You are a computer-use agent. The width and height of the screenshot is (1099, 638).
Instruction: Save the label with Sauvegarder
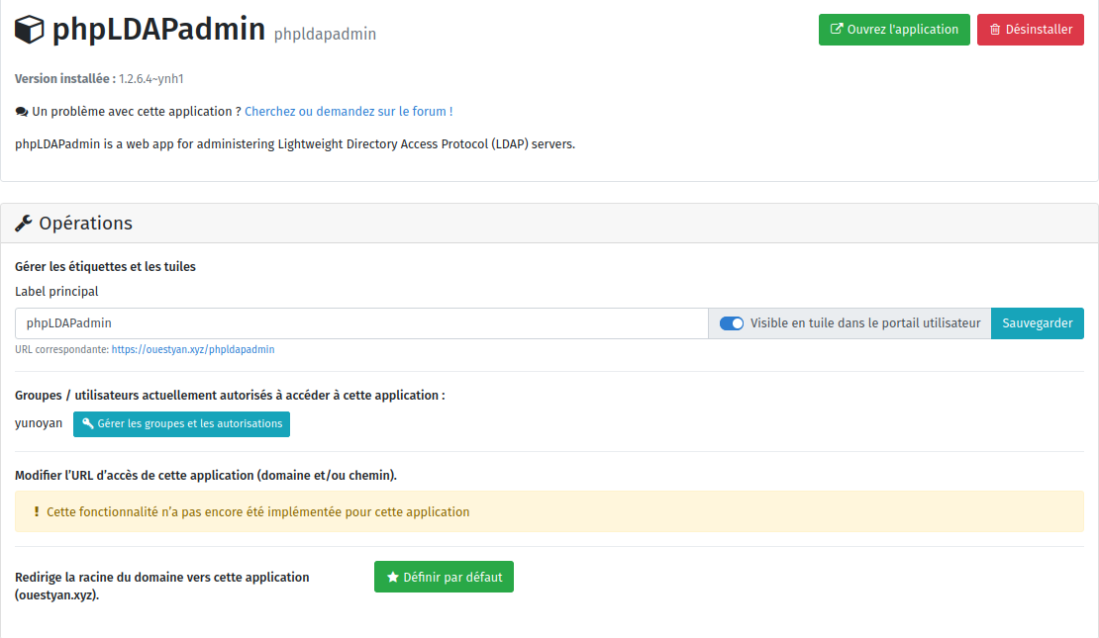point(1037,323)
